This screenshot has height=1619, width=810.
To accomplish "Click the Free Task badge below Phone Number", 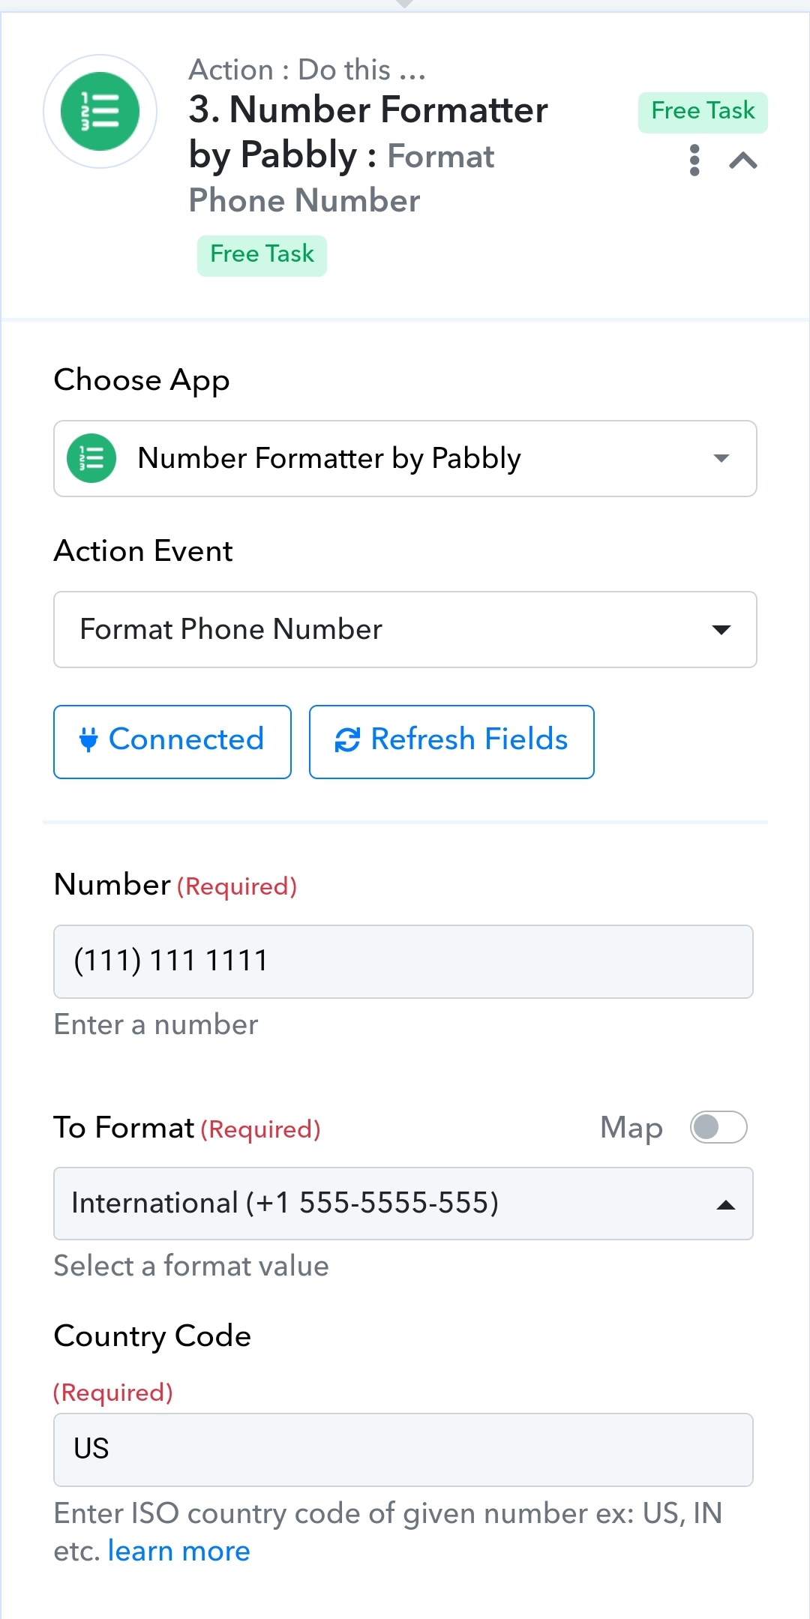I will click(262, 256).
